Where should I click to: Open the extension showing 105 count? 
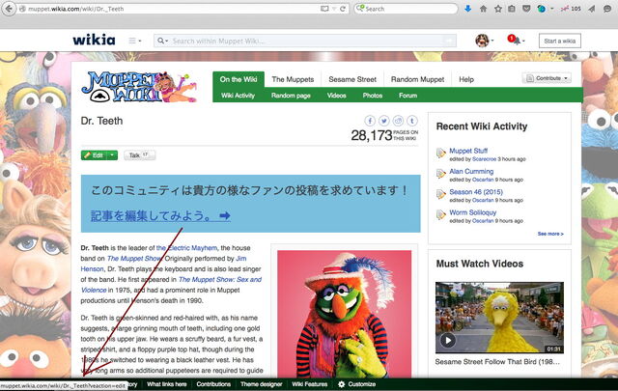coord(571,9)
